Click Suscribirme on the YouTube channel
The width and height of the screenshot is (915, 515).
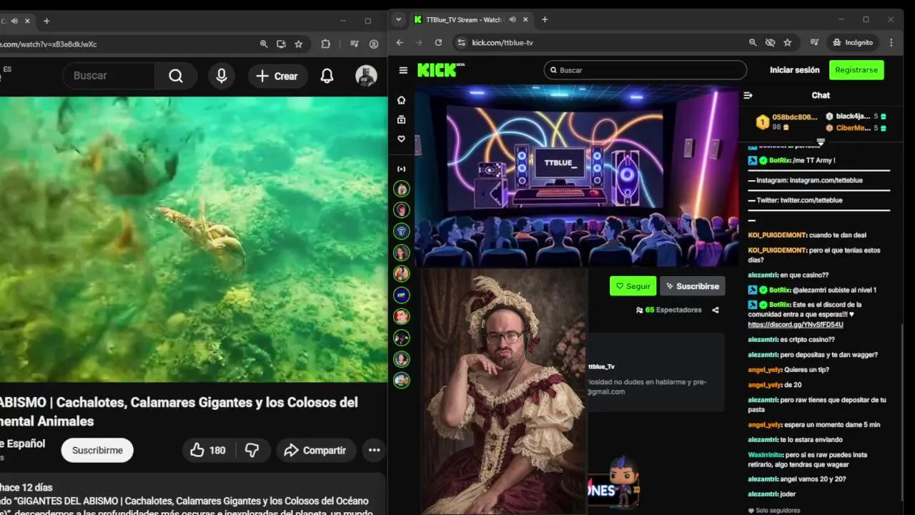point(97,450)
